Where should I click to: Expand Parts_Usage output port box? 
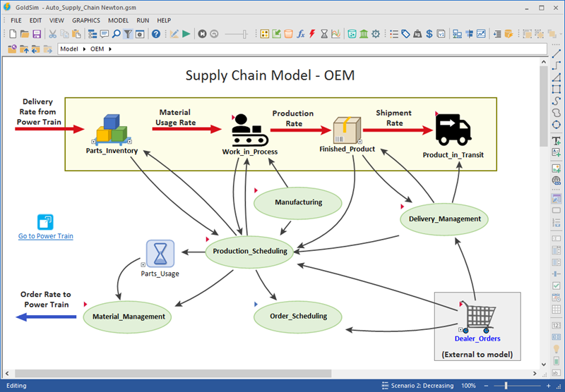143,264
